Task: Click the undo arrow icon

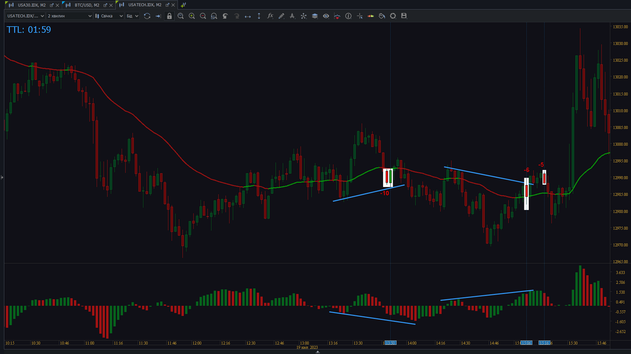Action: point(225,16)
